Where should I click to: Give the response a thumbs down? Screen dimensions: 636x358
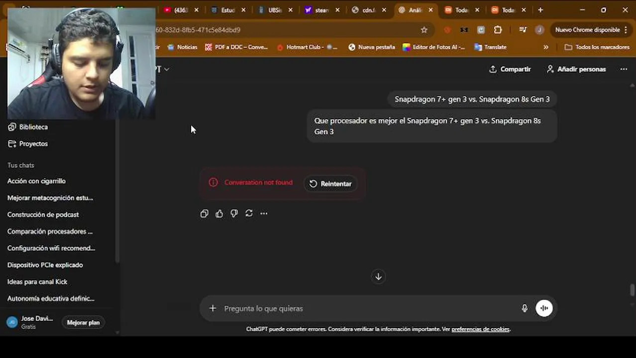point(234,213)
